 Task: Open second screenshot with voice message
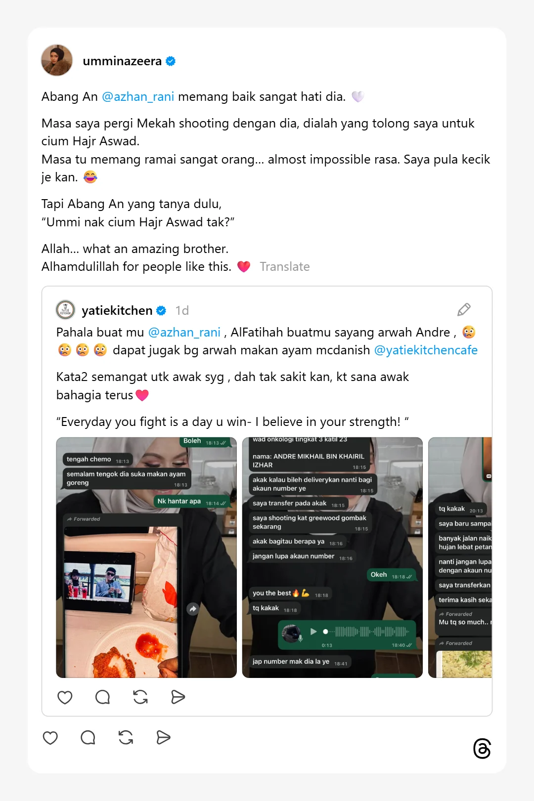[332, 557]
